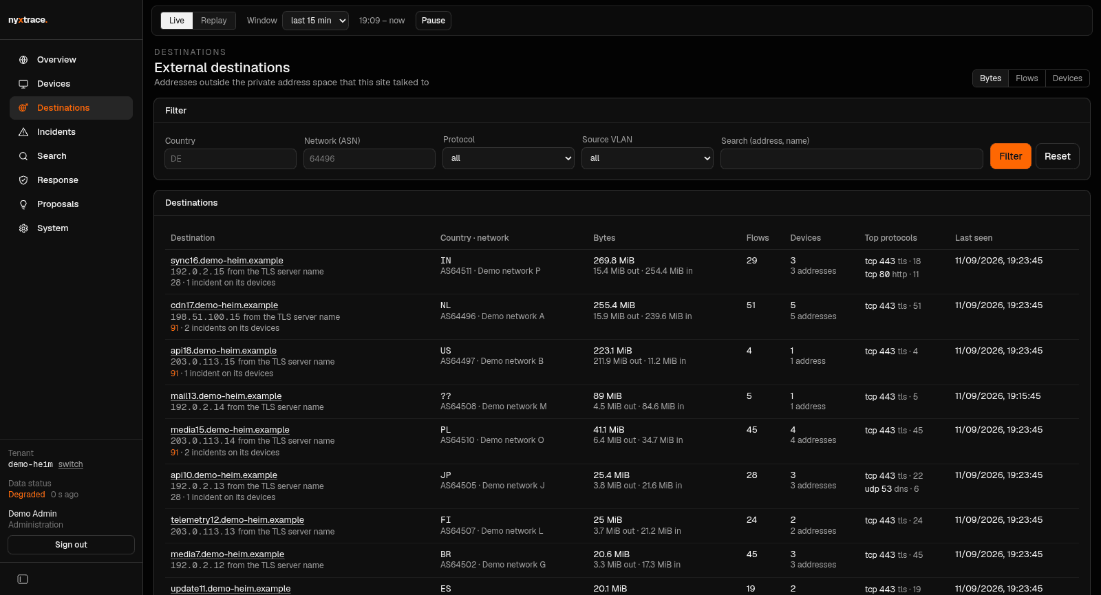1101x595 pixels.
Task: Select the Devices sort tab
Action: pos(1067,78)
